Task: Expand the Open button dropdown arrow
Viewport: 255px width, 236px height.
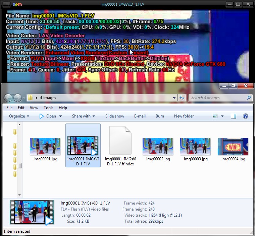Action: click(x=60, y=116)
